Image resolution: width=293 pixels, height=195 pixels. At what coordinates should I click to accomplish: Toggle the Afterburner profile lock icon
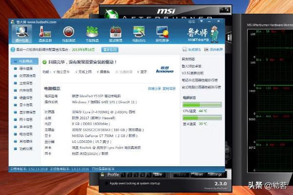point(103,175)
